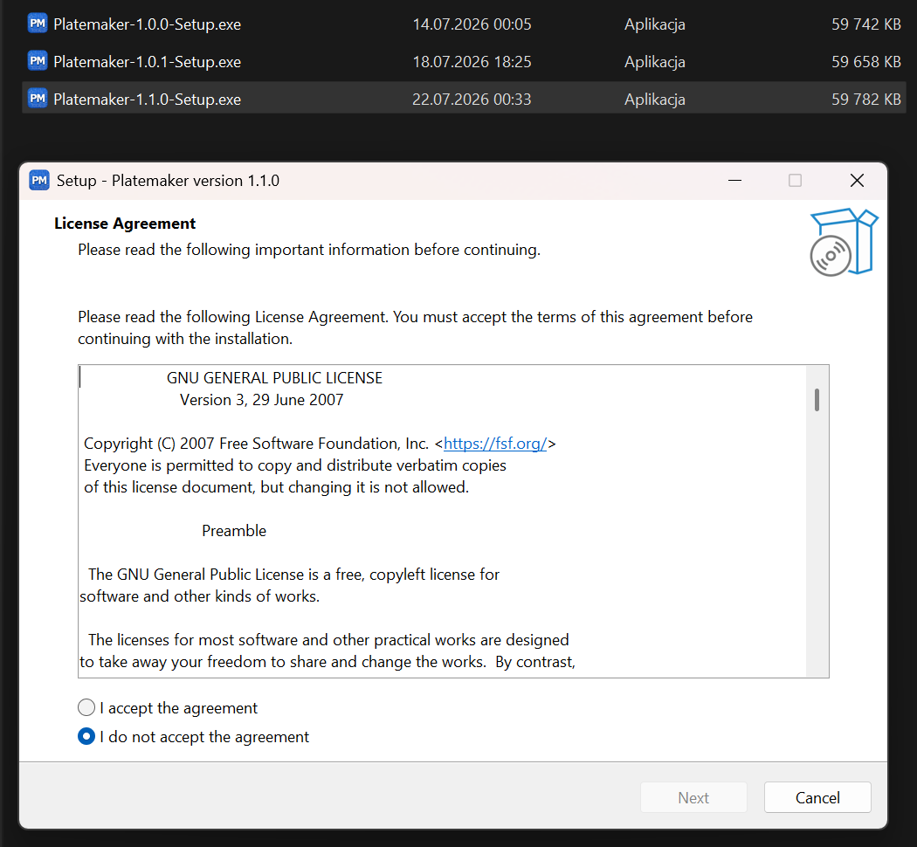Click the date 18.07.2026 18:25
This screenshot has height=847, width=917.
472,62
